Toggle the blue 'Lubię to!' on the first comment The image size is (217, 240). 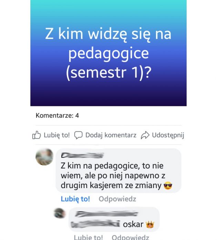coord(75,199)
